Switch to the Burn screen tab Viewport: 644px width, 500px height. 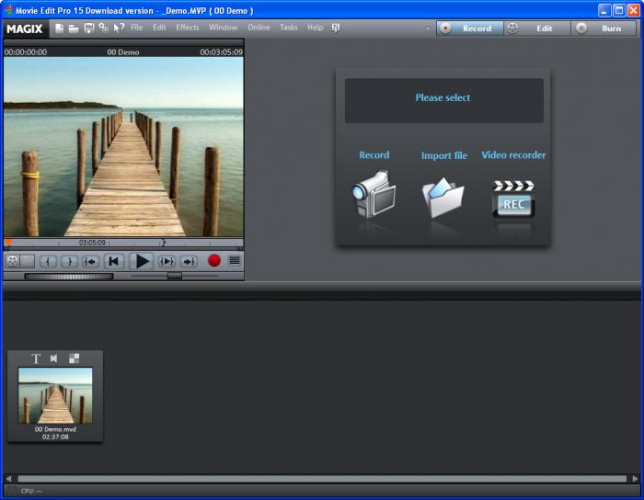pos(604,28)
